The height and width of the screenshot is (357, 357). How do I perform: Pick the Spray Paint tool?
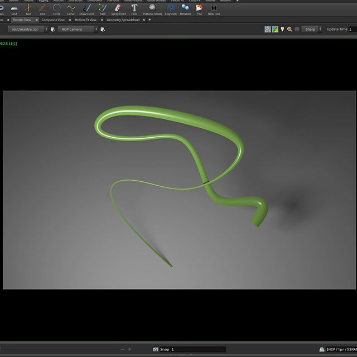118,9
